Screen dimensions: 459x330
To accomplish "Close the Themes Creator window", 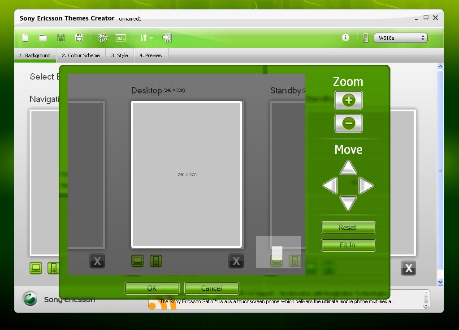I will (436, 18).
